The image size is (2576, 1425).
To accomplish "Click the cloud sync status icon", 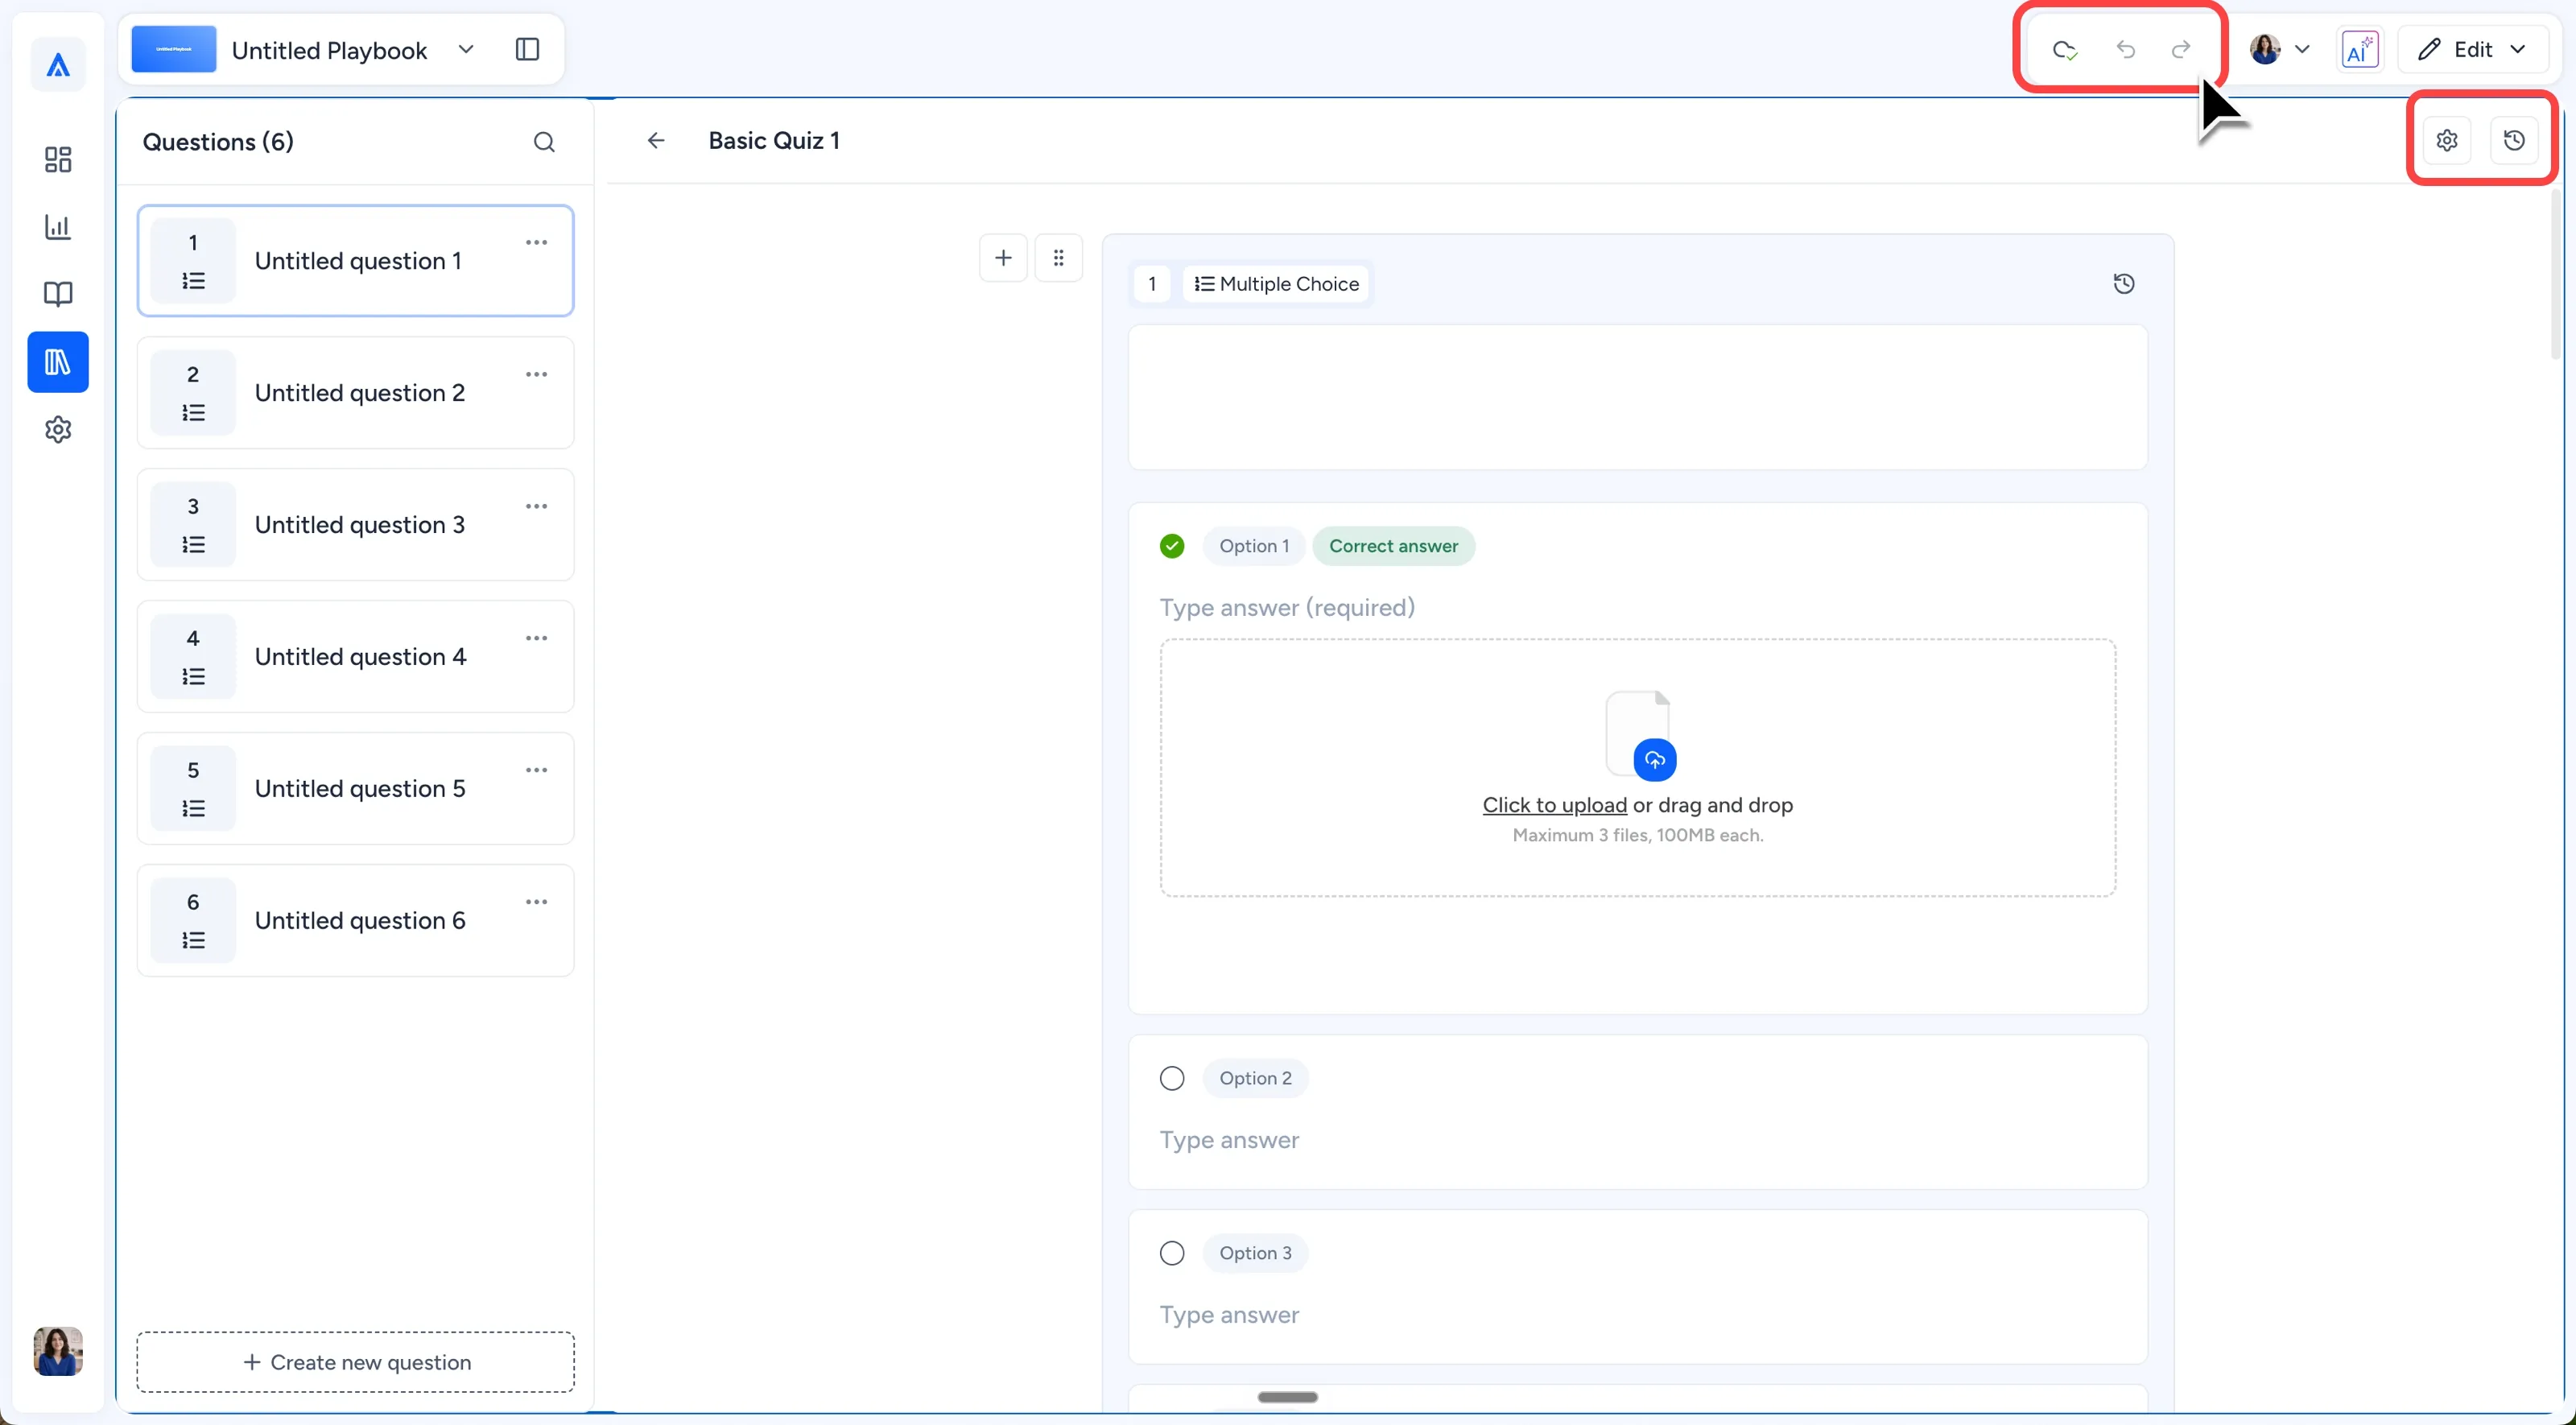I will [x=2064, y=50].
